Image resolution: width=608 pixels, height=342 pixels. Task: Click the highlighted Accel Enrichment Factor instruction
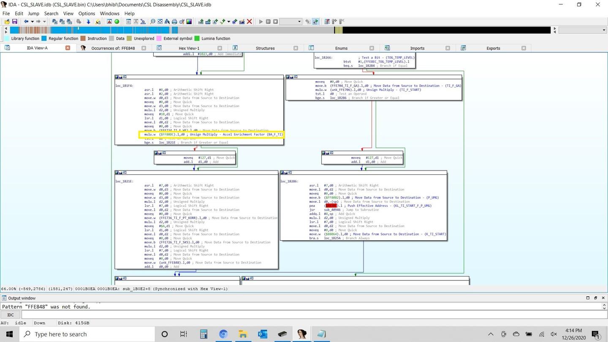212,135
